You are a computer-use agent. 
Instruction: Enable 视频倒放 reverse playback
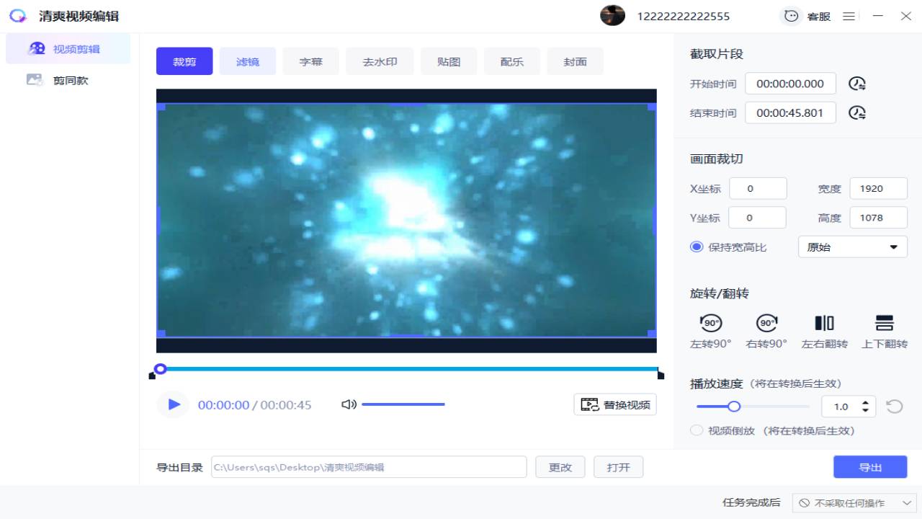[697, 430]
